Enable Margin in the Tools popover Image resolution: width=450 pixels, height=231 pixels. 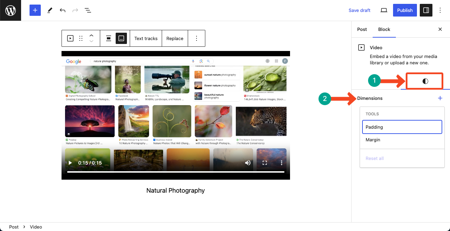point(402,140)
